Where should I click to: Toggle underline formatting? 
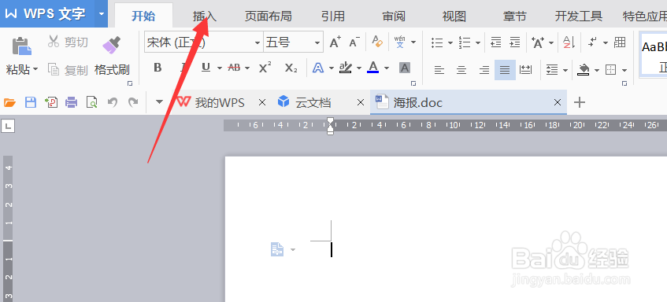(x=206, y=68)
